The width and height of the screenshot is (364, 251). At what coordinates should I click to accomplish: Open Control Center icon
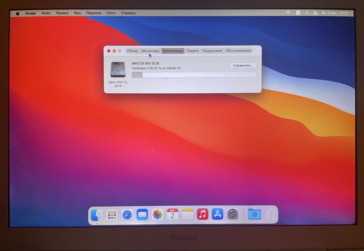(316, 13)
